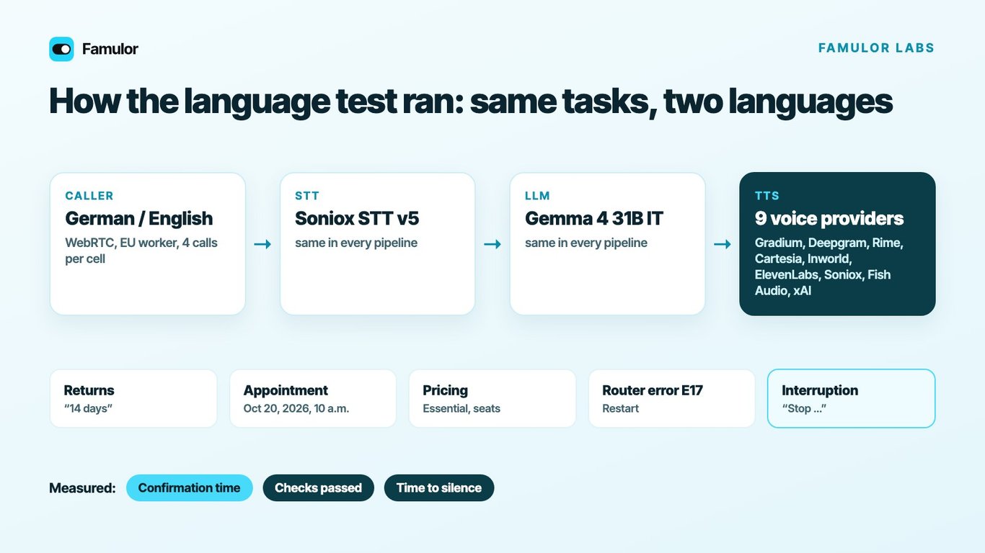The height and width of the screenshot is (553, 985).
Task: Select the "How the language test ran" headline
Action: pyautogui.click(x=471, y=101)
